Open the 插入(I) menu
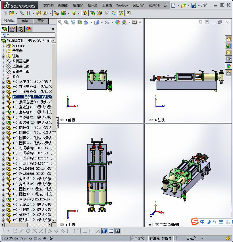The width and height of the screenshot is (233, 242). (93, 5)
